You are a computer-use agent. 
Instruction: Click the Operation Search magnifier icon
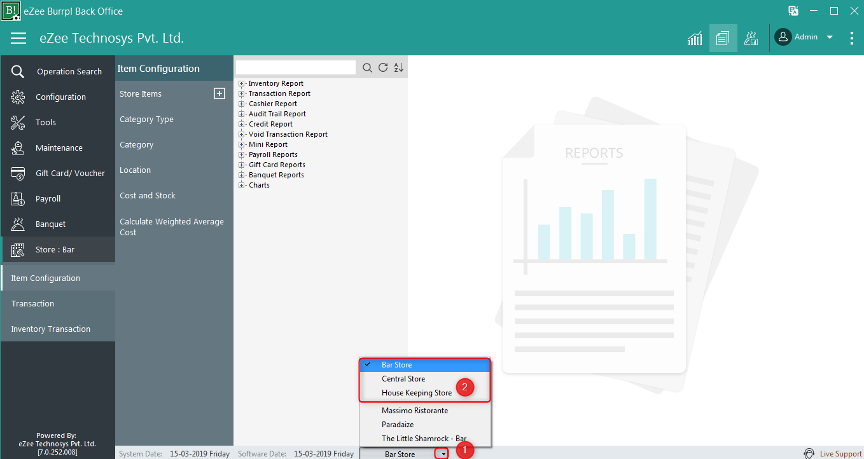18,71
